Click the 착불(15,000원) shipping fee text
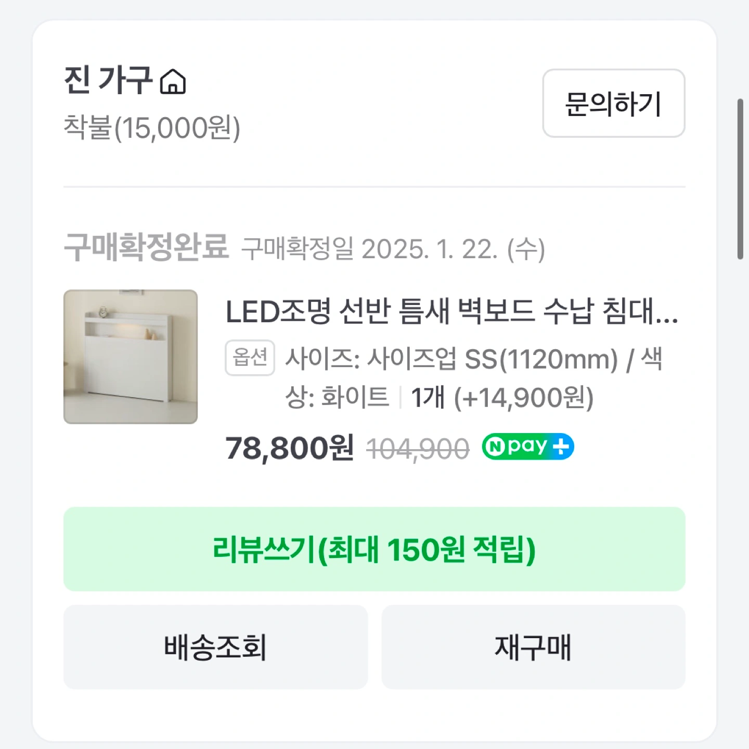The height and width of the screenshot is (749, 749). pos(152,128)
